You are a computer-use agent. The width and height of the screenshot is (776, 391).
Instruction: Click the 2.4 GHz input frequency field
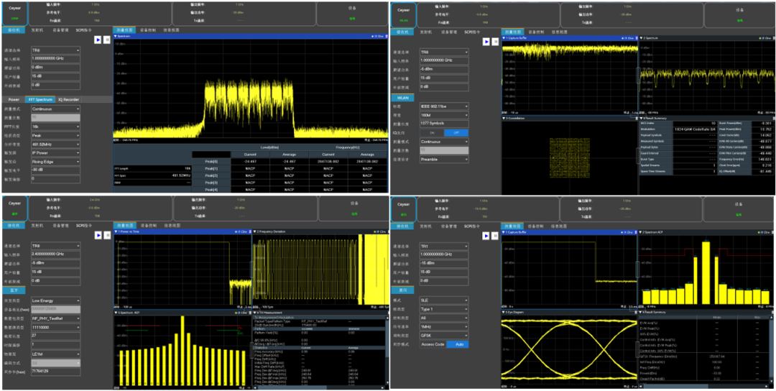(55, 254)
